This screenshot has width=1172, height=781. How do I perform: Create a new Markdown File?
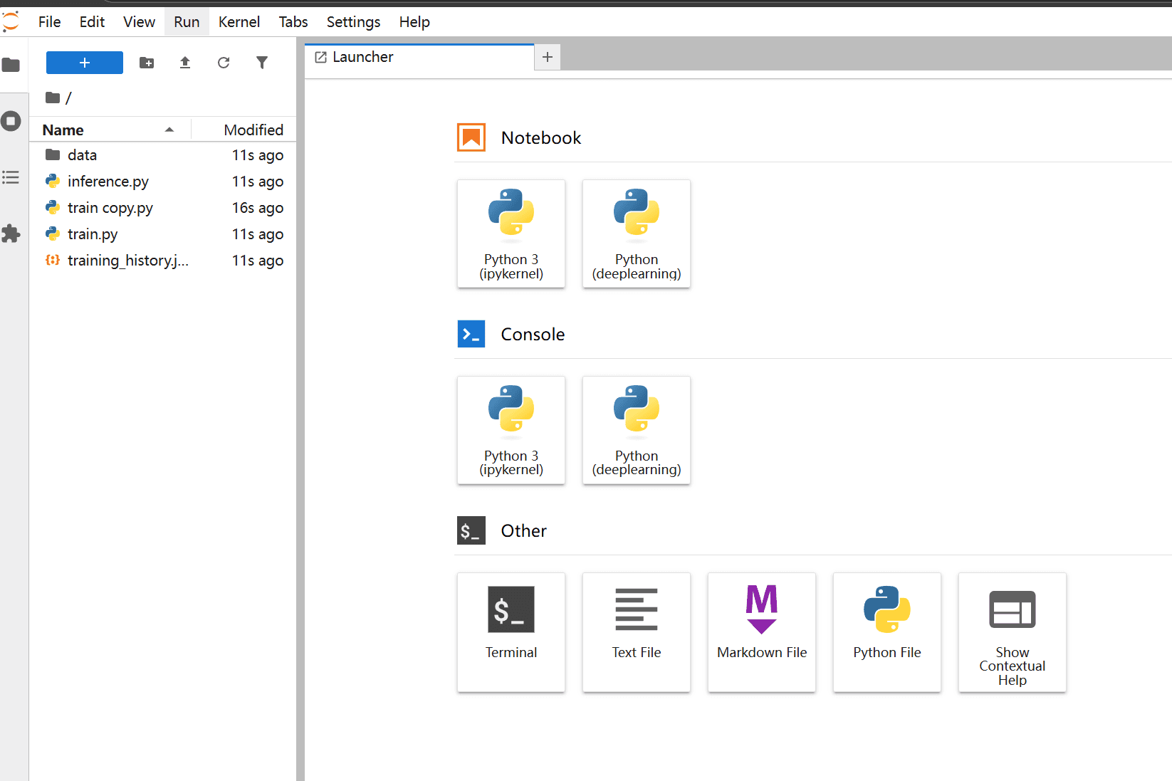tap(761, 631)
